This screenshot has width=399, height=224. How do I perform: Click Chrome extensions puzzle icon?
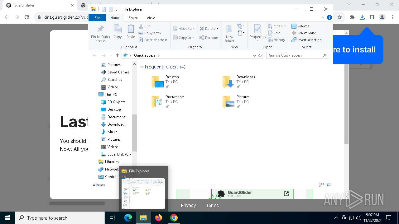click(x=352, y=17)
